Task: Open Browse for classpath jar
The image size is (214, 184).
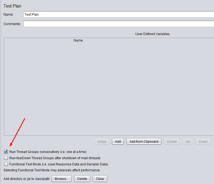Action: pos(61,179)
